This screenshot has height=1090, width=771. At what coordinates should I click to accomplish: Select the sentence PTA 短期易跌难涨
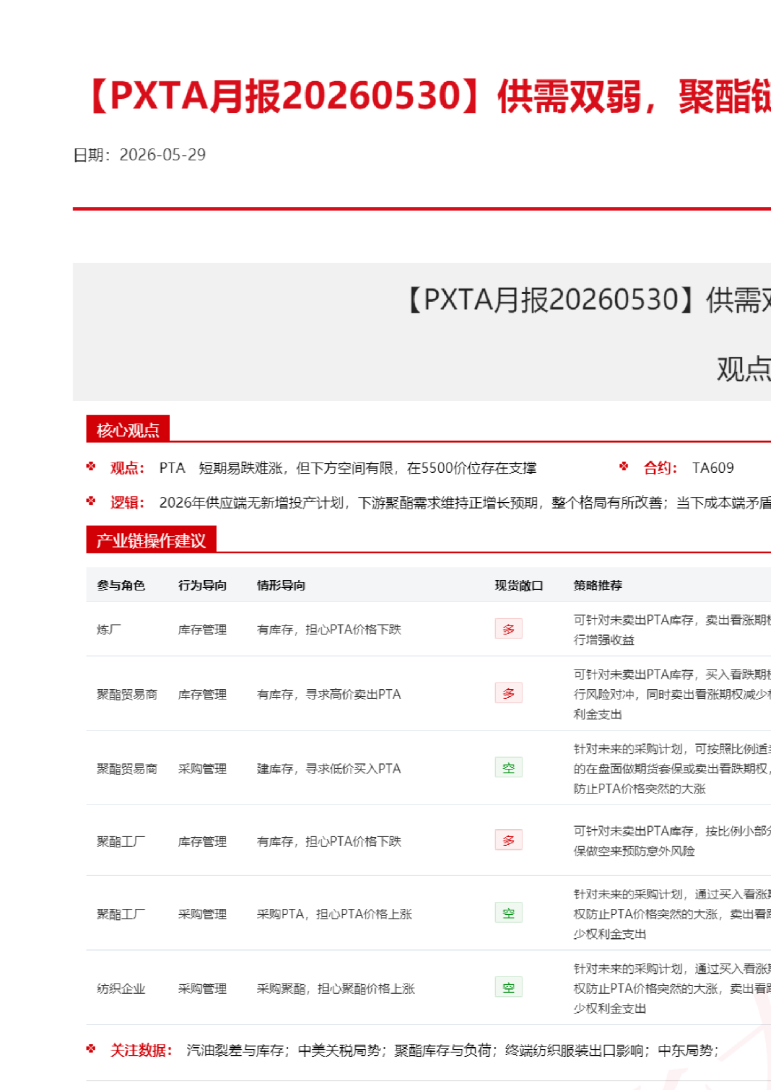click(221, 468)
